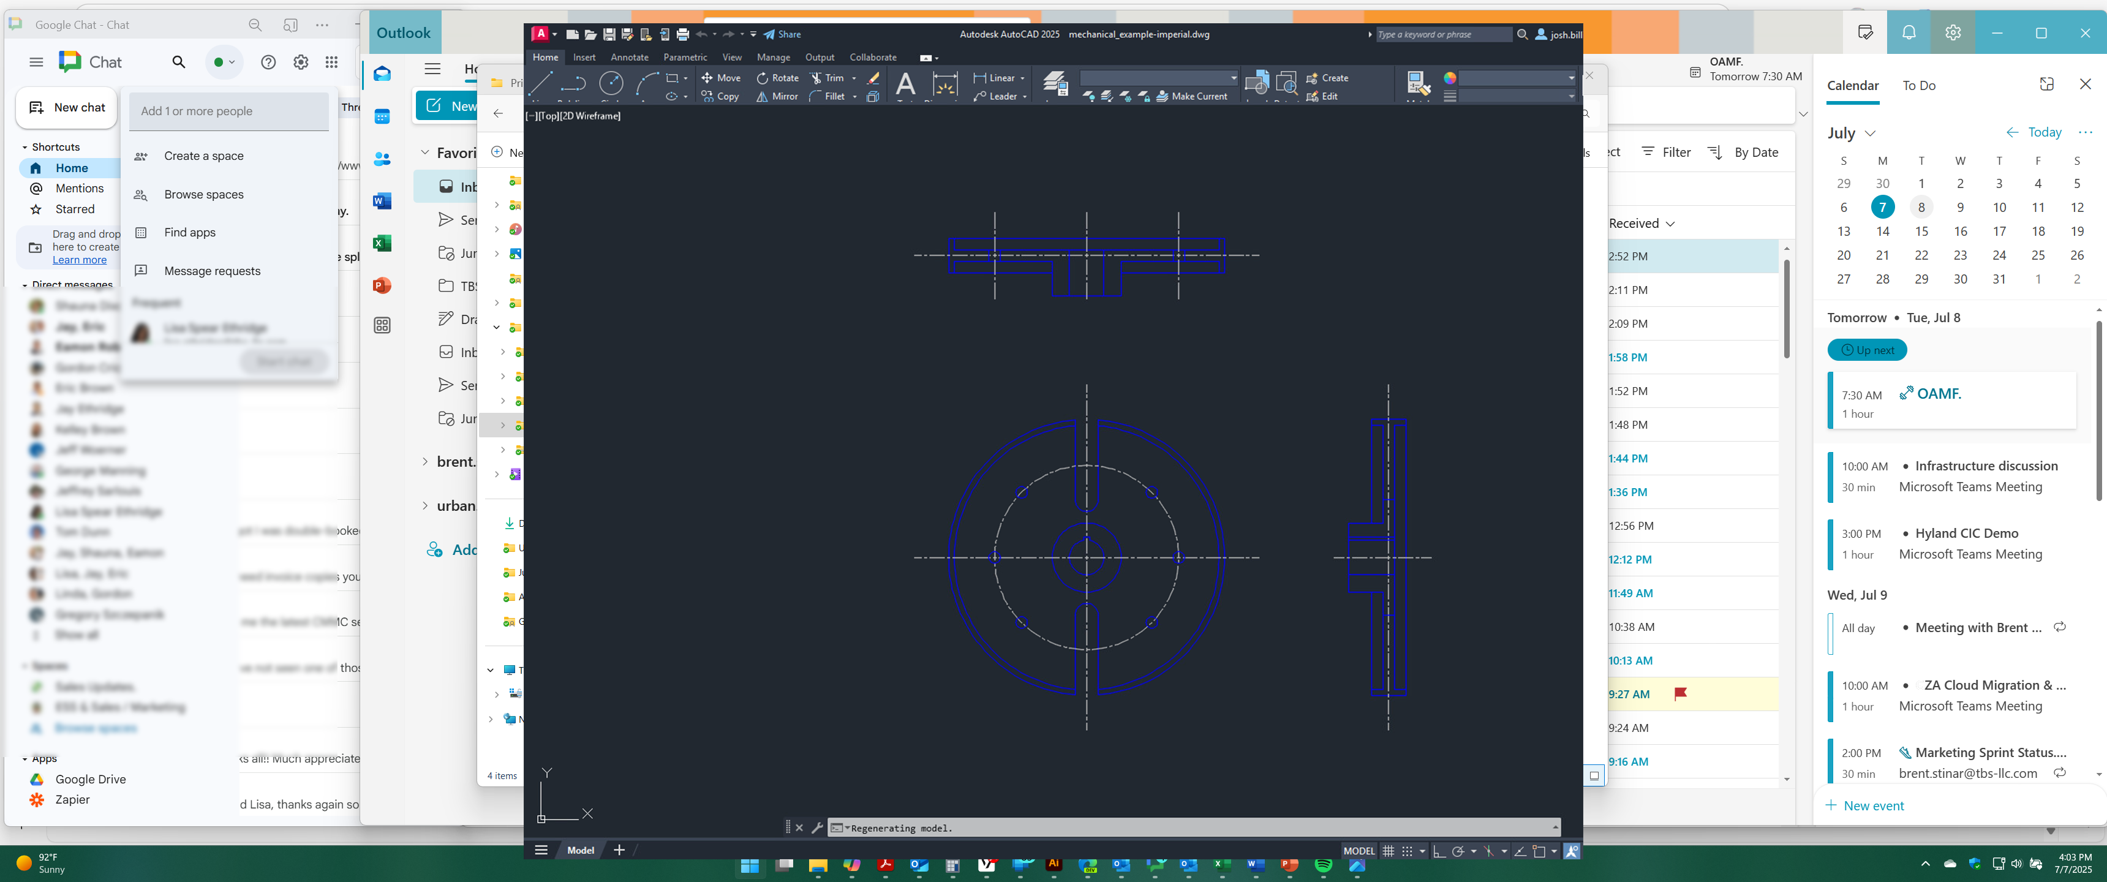The image size is (2107, 882).
Task: Click the AutoCAD Save icon
Action: pyautogui.click(x=609, y=34)
